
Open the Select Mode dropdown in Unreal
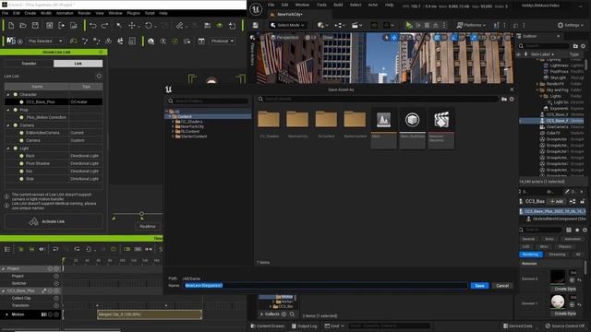pyautogui.click(x=287, y=25)
